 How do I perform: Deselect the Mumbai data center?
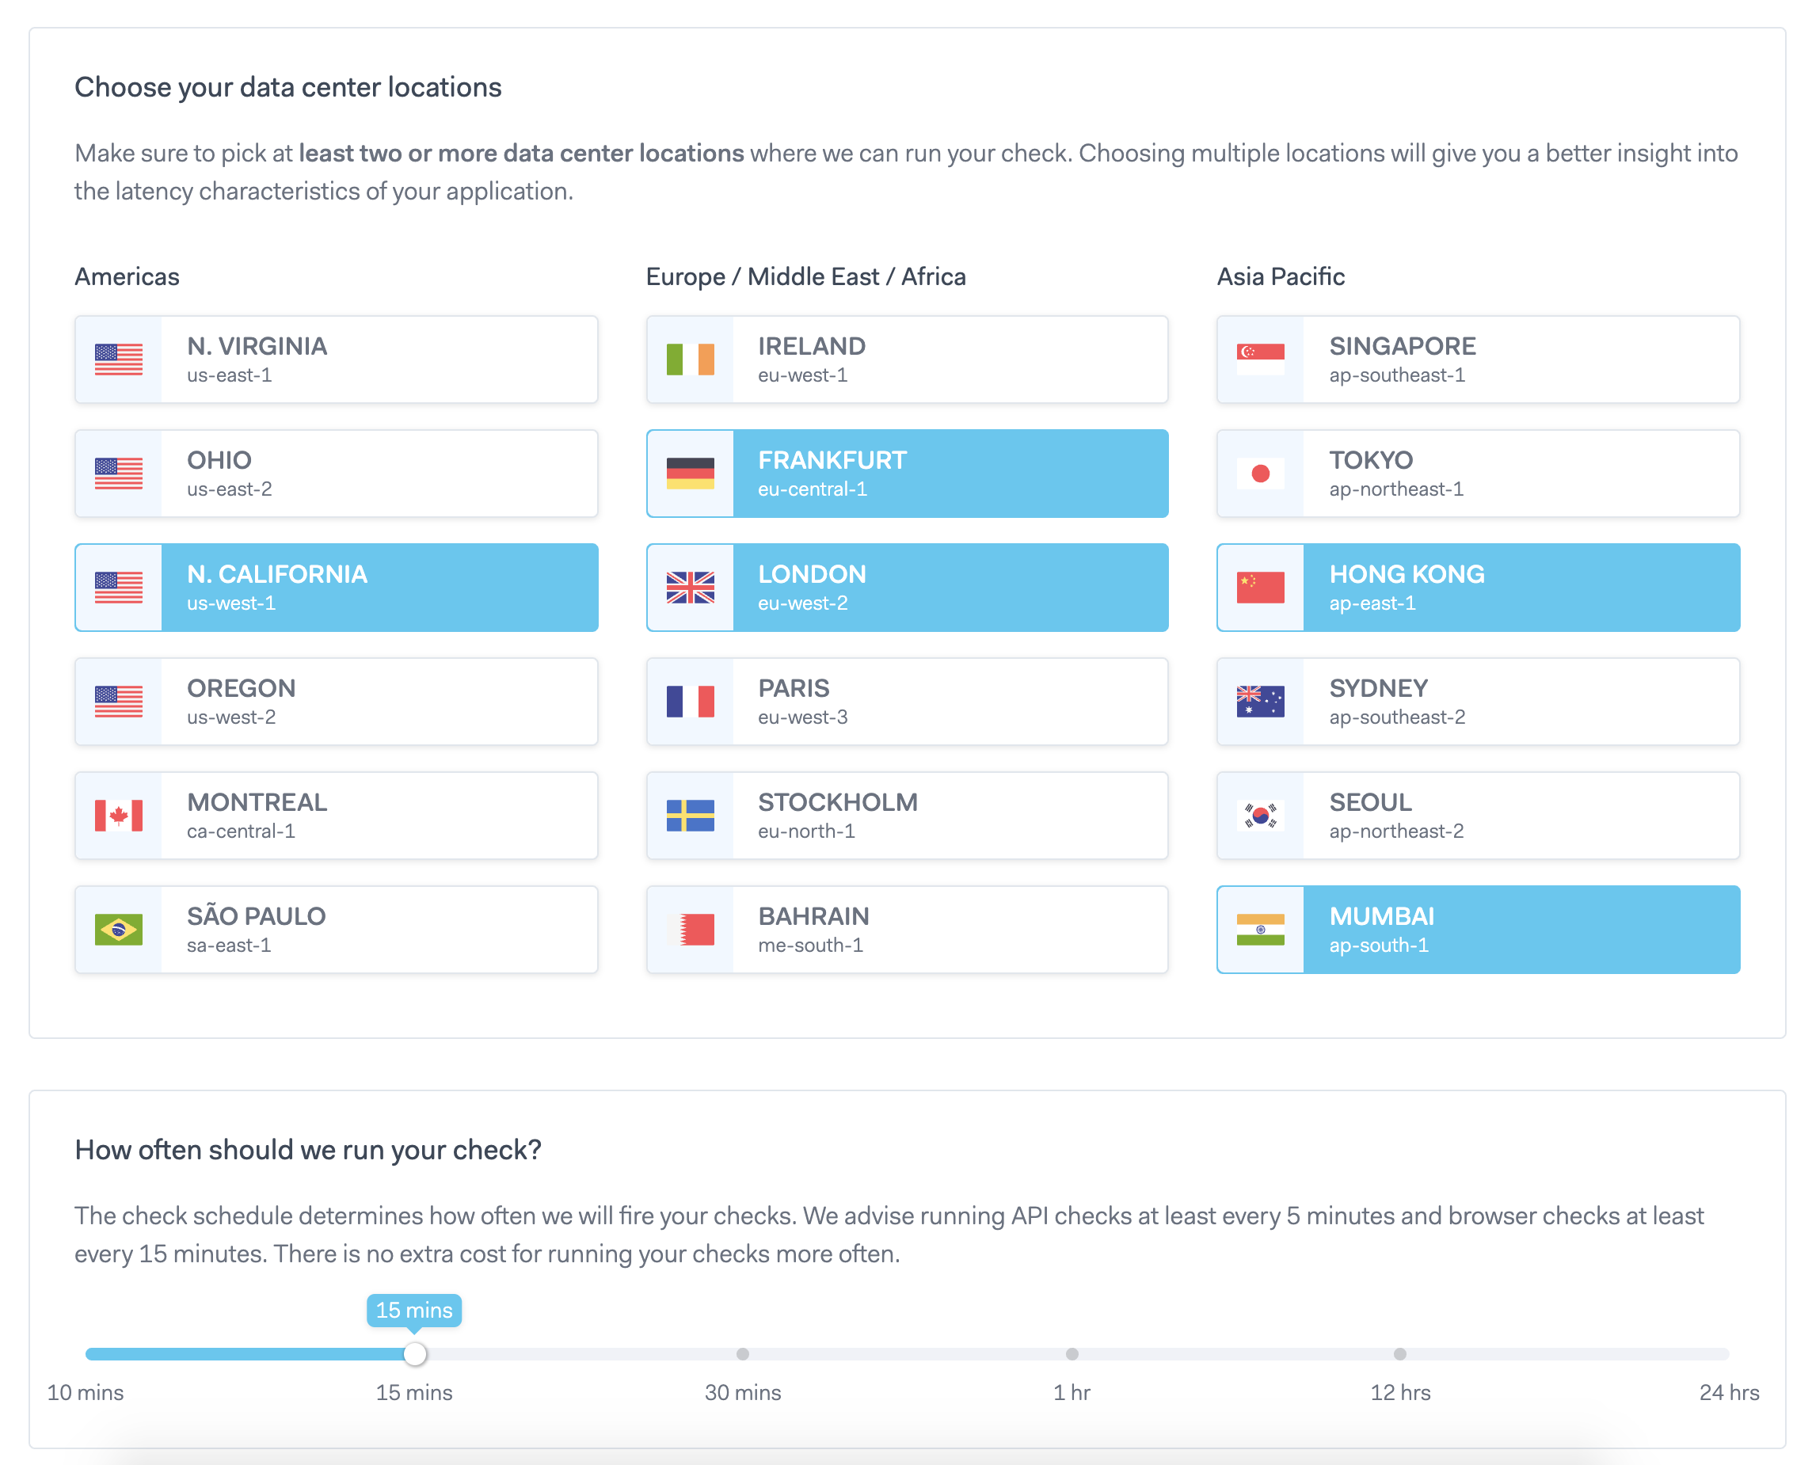pos(1477,929)
